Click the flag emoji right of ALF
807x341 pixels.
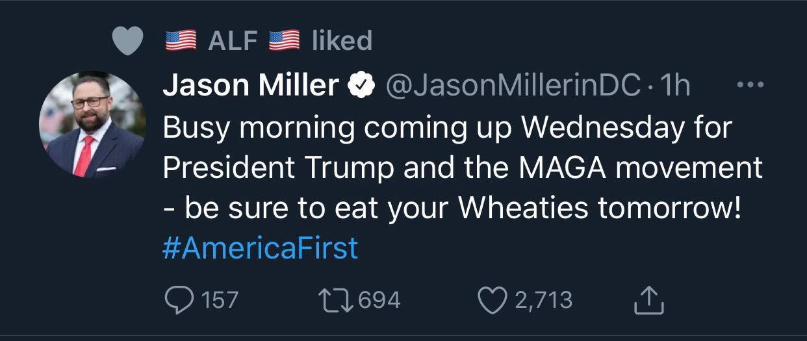pos(285,41)
